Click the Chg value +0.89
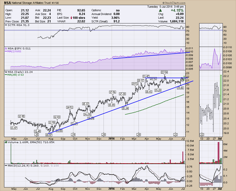 pyautogui.click(x=180, y=14)
